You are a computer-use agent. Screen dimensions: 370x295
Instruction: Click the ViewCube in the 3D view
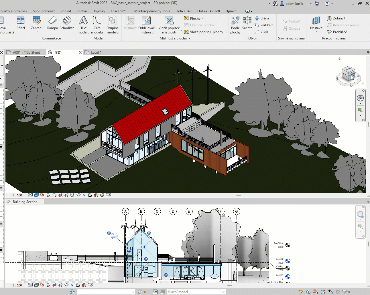click(348, 74)
